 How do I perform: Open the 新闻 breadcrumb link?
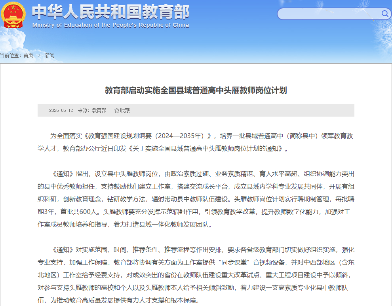coord(50,55)
